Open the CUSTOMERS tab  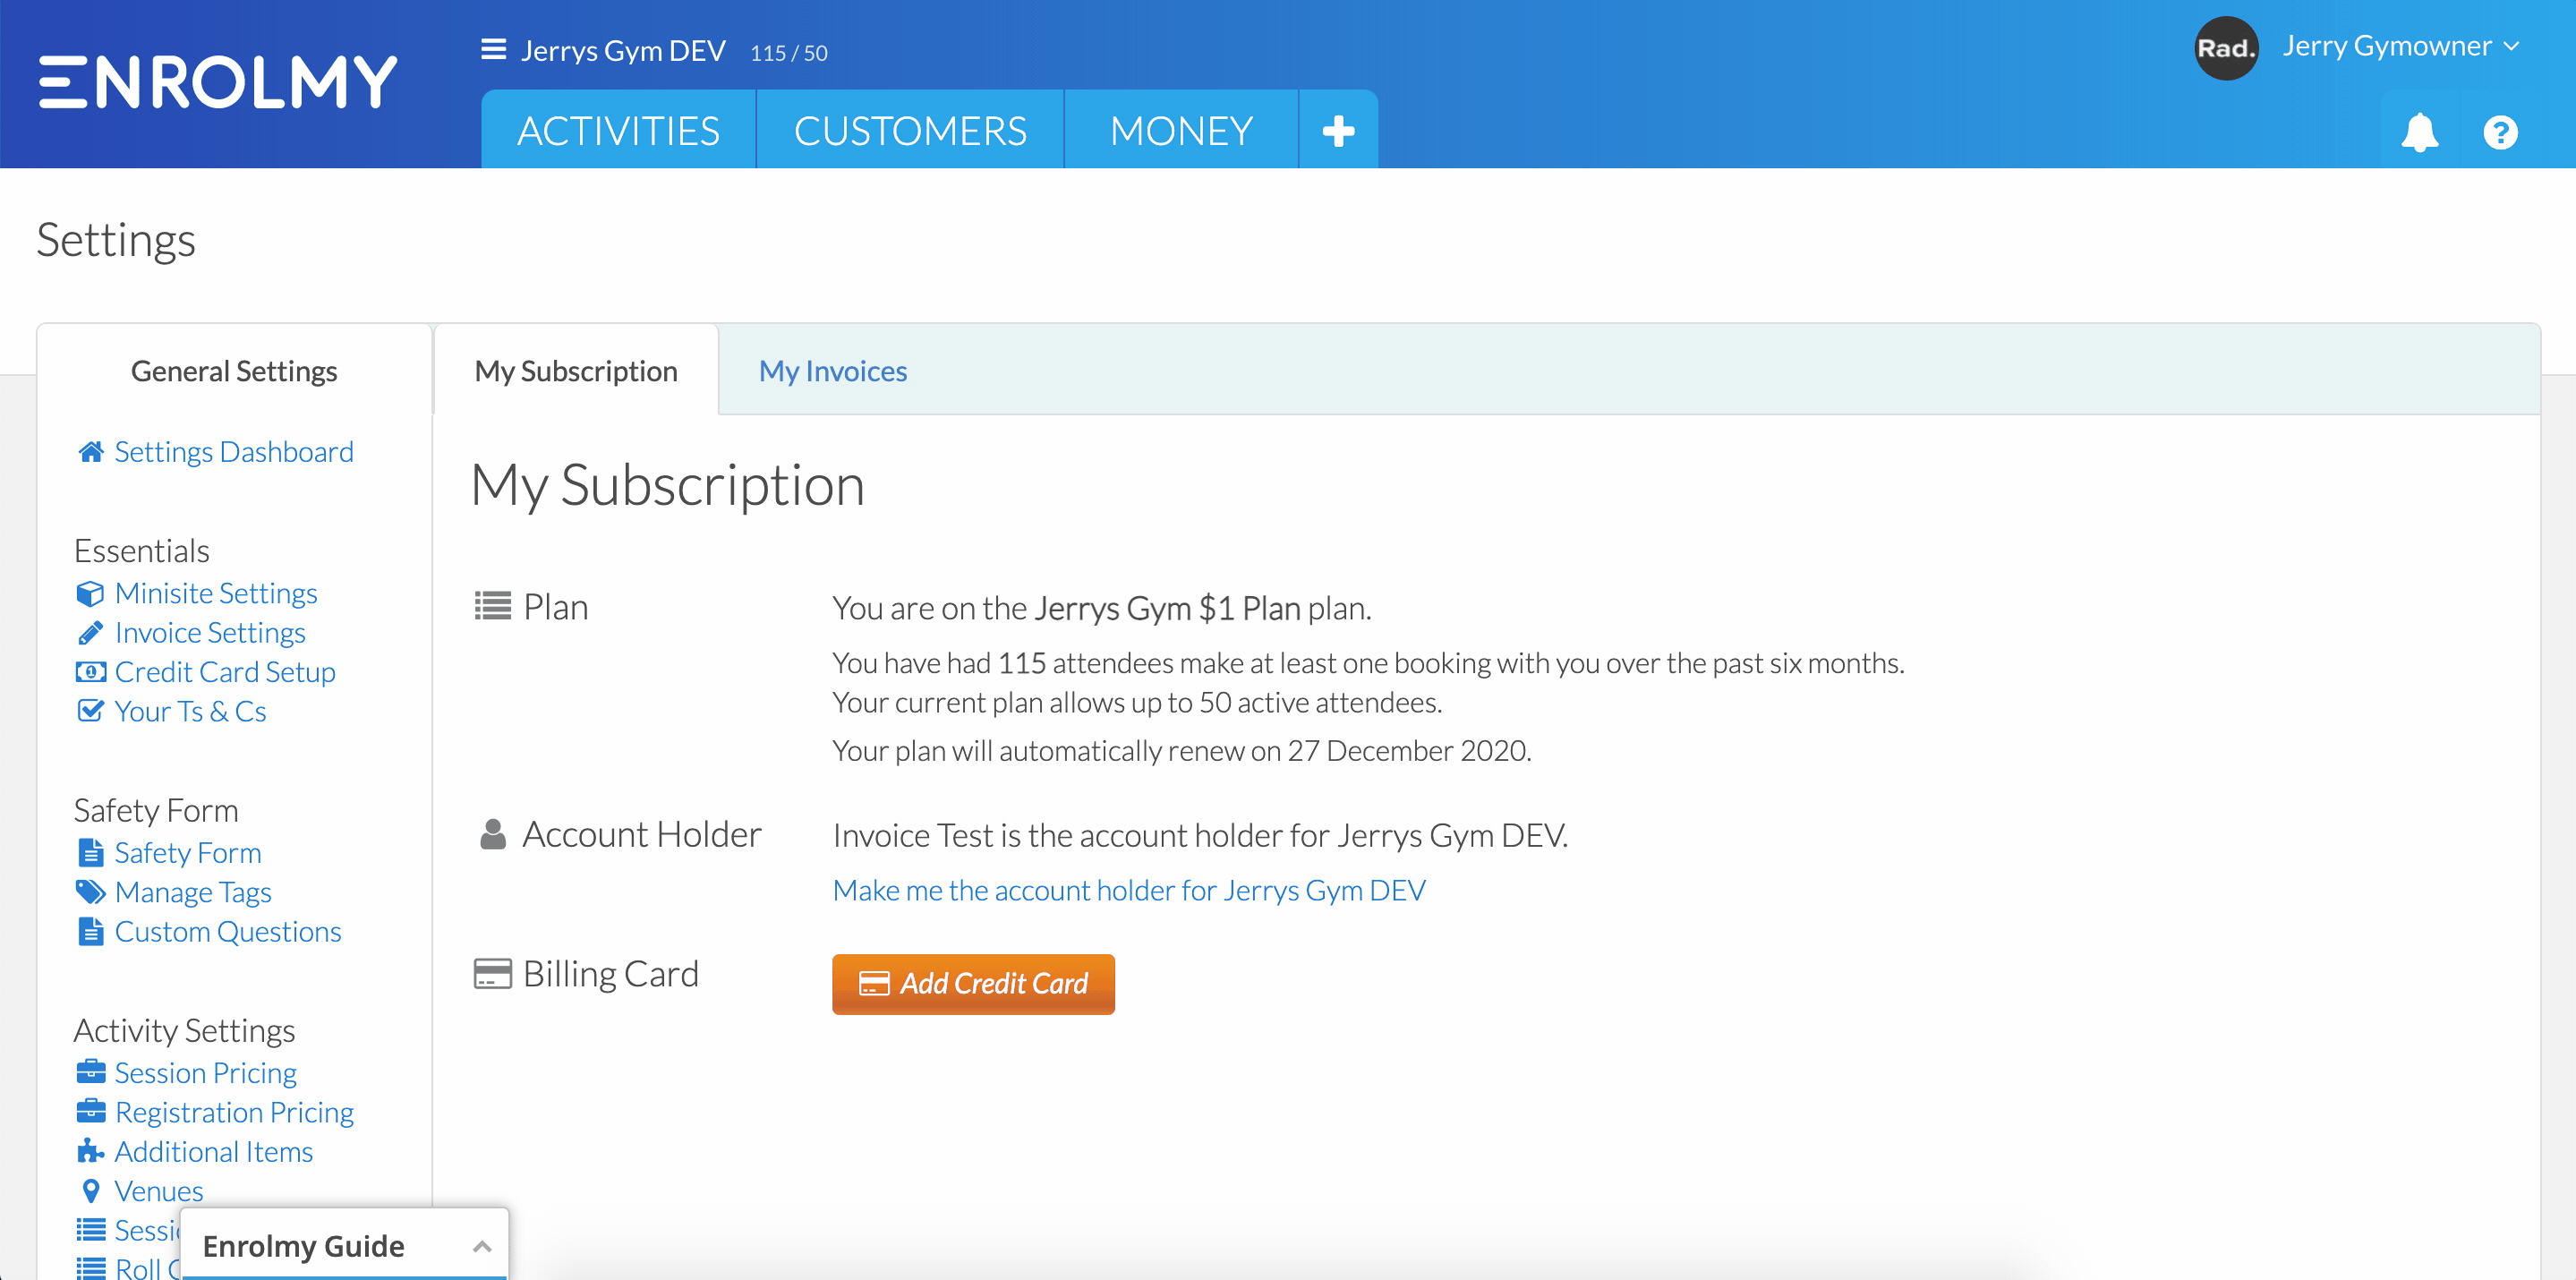click(x=910, y=130)
